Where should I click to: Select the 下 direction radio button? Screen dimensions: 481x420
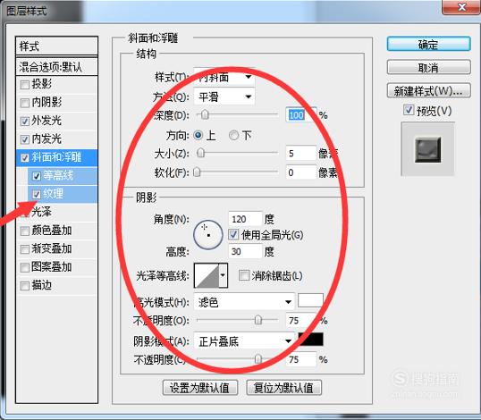[233, 135]
